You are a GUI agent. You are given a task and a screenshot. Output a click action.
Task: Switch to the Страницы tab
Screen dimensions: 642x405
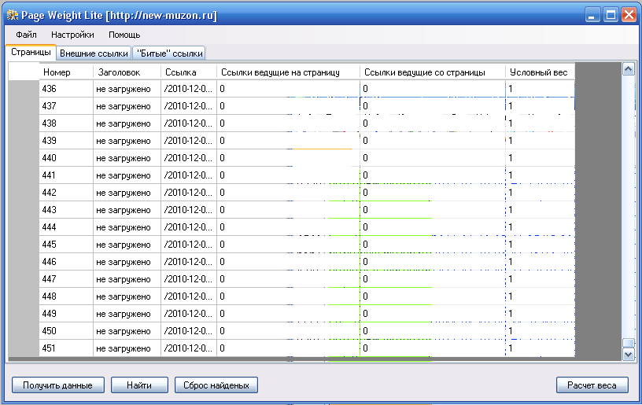(31, 53)
